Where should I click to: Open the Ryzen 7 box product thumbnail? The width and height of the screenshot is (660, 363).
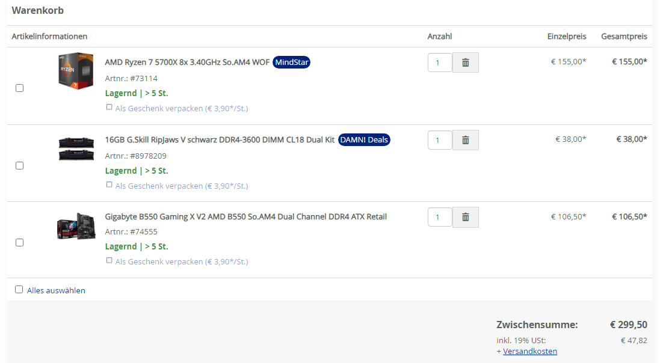(x=76, y=71)
